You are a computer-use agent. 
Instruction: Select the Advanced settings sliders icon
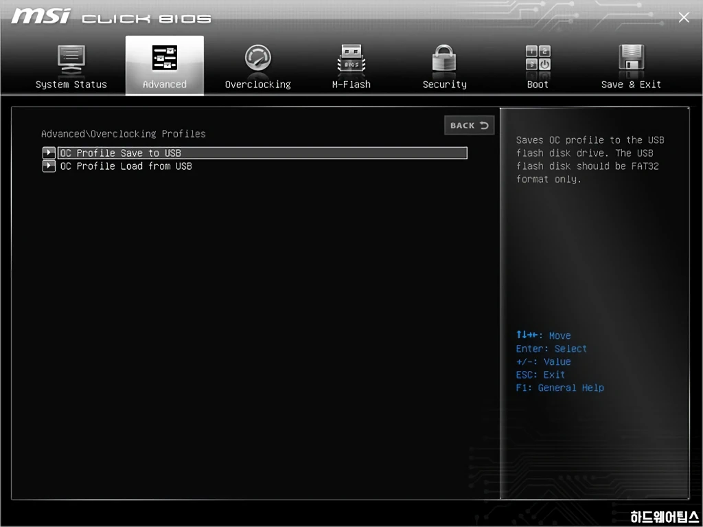[x=165, y=58]
